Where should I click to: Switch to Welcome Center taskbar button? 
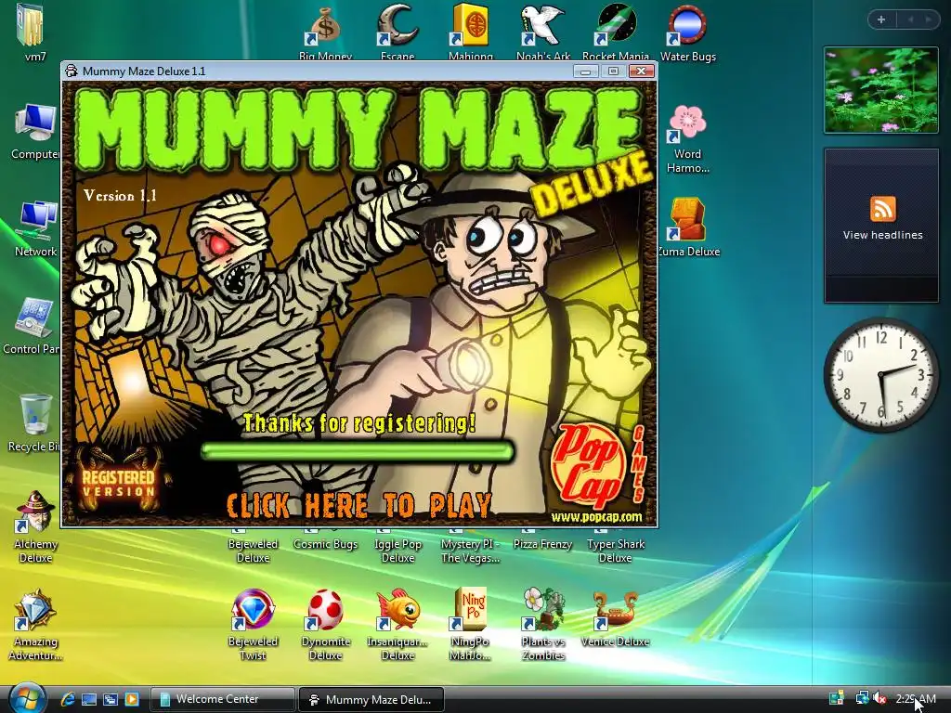coord(222,699)
